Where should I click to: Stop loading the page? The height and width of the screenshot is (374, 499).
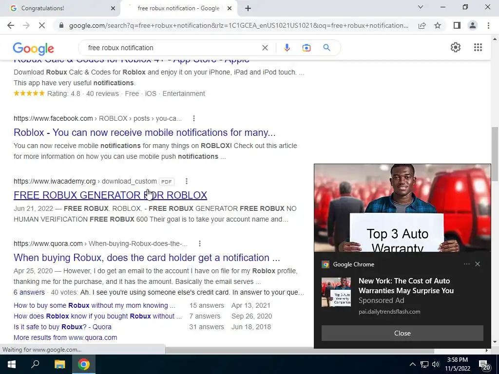tap(42, 25)
